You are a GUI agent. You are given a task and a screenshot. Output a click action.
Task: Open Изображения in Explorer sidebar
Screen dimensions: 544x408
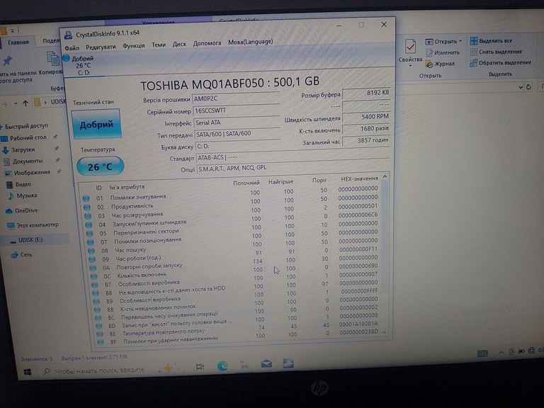[28, 172]
